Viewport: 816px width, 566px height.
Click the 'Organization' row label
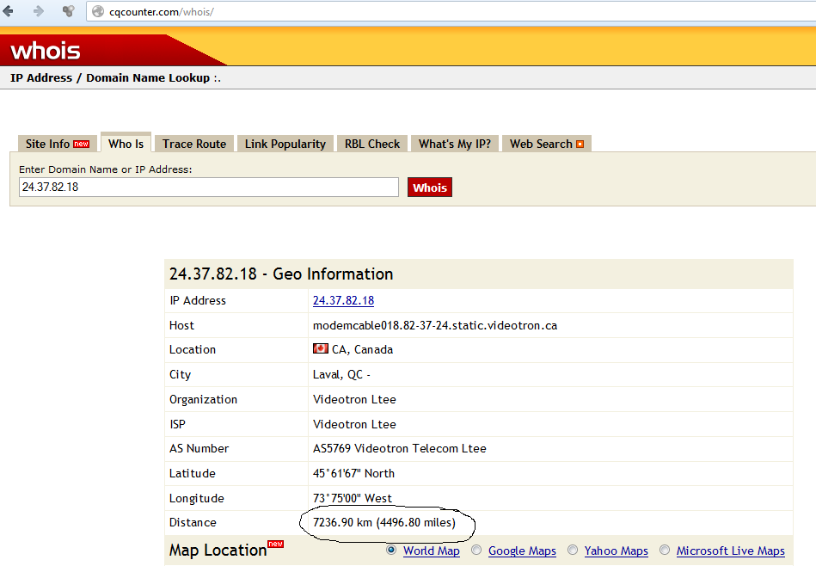pos(203,399)
